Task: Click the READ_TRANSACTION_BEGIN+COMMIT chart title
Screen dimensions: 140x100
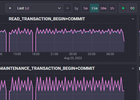Action: (47, 19)
